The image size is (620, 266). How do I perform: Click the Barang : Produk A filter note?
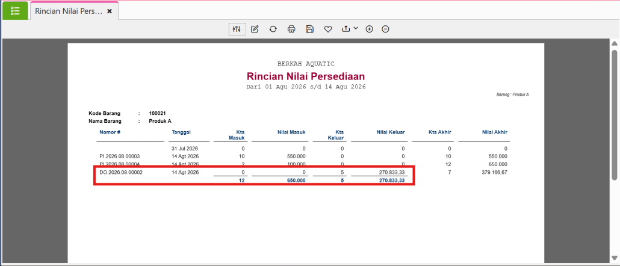tap(512, 95)
